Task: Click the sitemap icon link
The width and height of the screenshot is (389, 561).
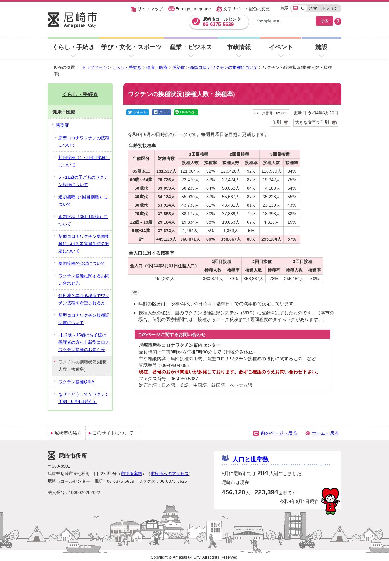Action: tap(147, 9)
